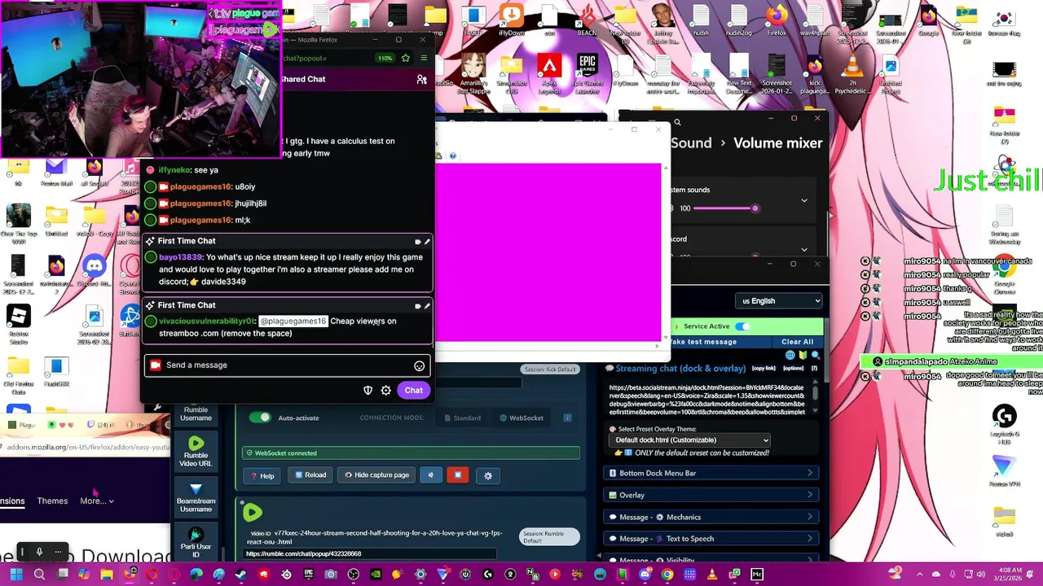The image size is (1043, 586).
Task: Select Rumble Username sidebar item
Action: [x=196, y=413]
